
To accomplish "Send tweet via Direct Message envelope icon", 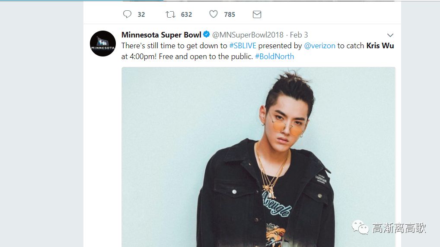I will pos(257,14).
